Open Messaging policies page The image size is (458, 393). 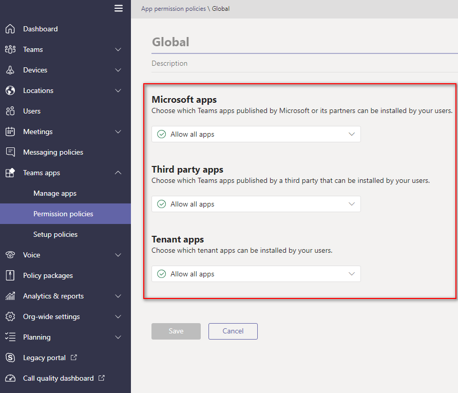click(x=53, y=152)
